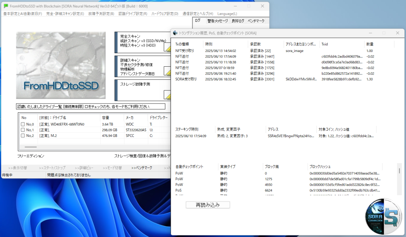This screenshot has width=406, height=237.
Task: Click >>スタート/ストップ button
Action: click(52, 168)
